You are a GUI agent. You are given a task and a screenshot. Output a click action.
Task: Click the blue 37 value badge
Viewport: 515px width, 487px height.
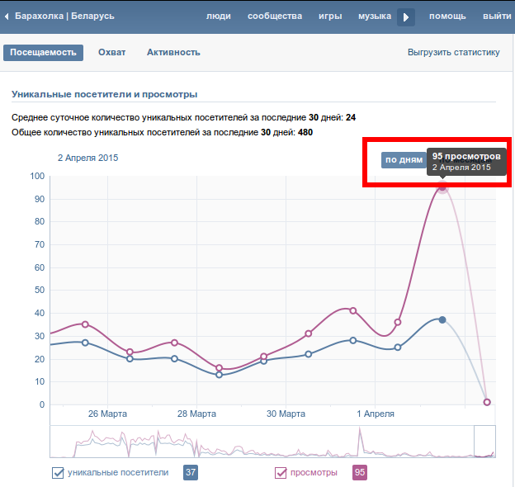[x=191, y=473]
